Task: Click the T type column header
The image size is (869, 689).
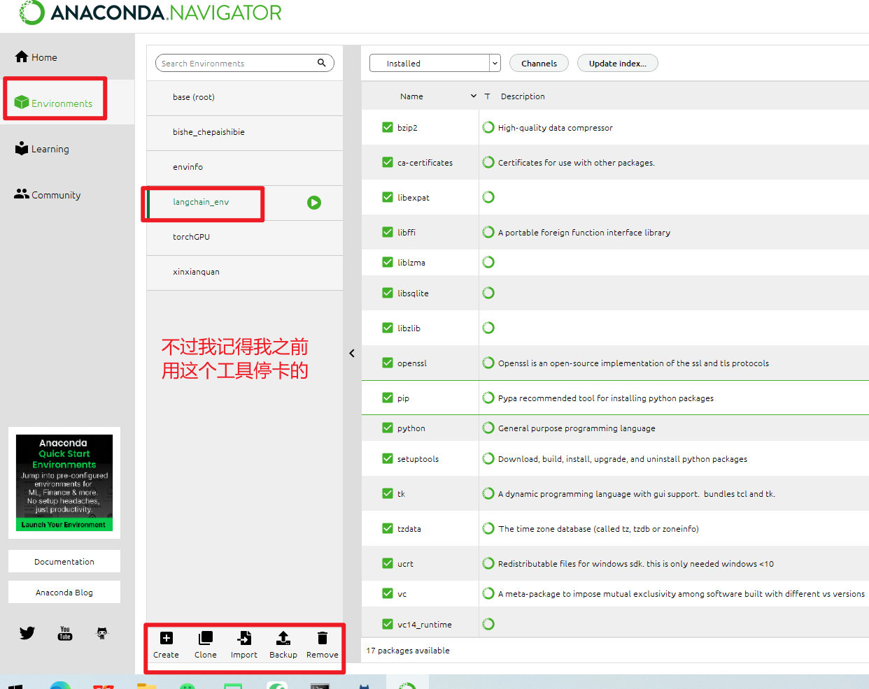Action: [487, 96]
